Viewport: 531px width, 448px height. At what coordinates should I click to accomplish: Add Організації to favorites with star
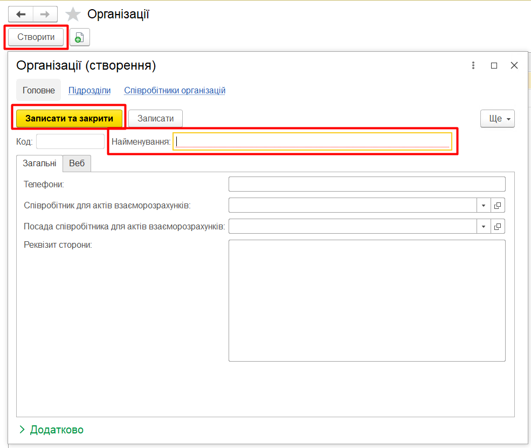[x=73, y=15]
